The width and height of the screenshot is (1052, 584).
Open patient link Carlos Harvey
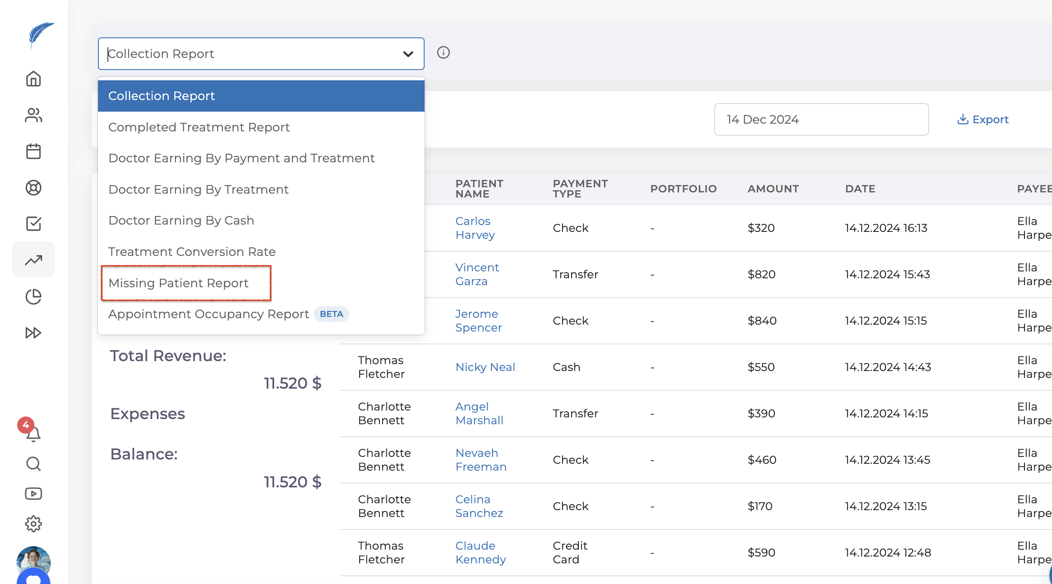pos(474,228)
